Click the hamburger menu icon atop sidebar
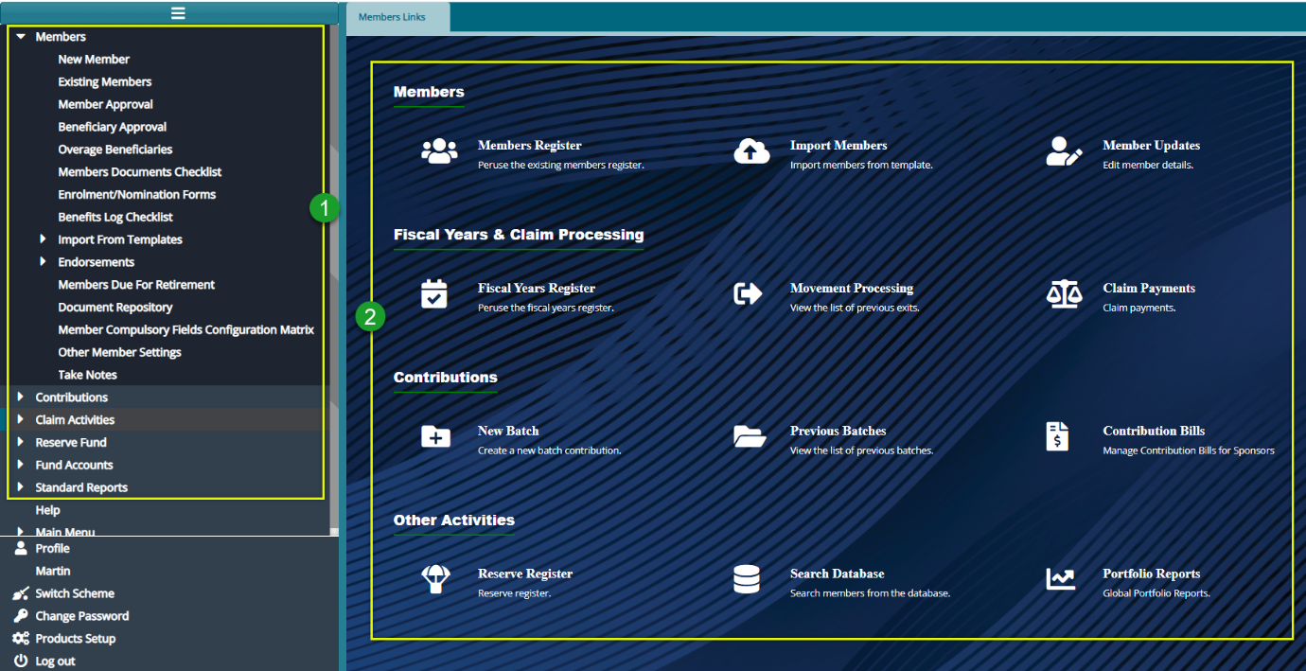Image resolution: width=1306 pixels, height=671 pixels. [178, 12]
